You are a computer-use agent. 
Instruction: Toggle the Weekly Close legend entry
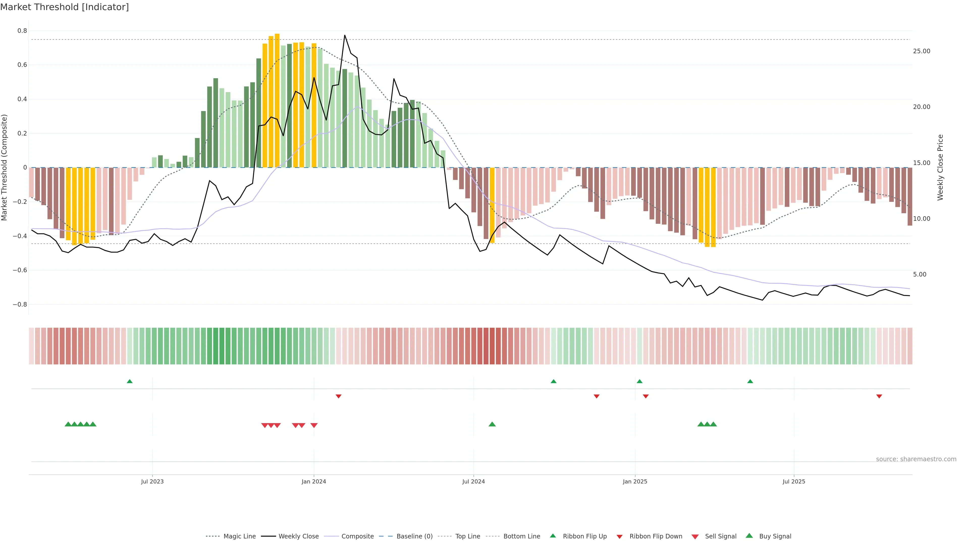tap(298, 536)
